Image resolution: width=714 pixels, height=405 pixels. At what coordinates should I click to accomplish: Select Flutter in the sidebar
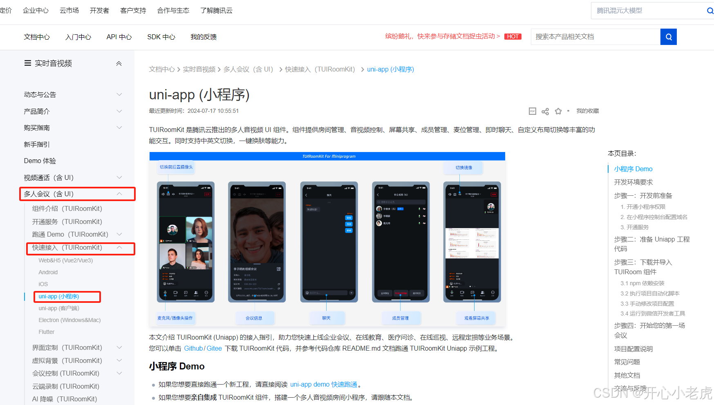tap(46, 332)
